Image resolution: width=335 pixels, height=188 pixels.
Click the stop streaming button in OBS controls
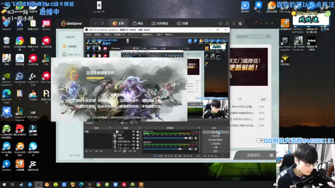(x=215, y=132)
